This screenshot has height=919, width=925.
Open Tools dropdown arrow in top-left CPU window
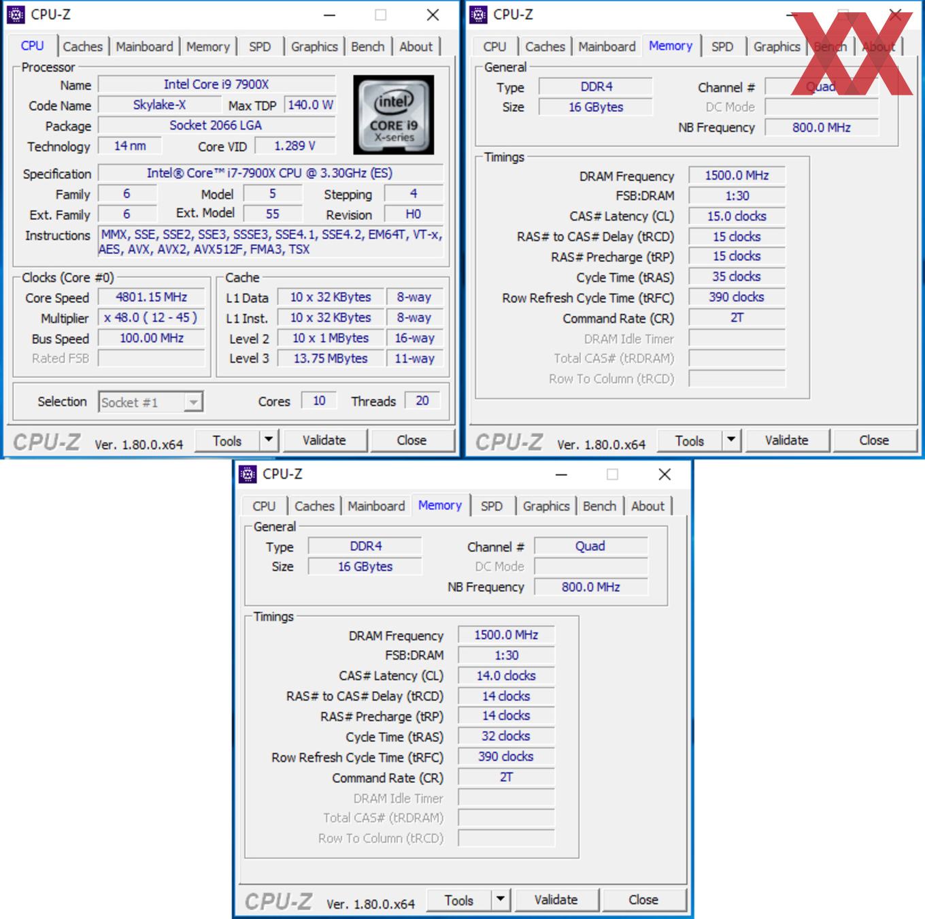point(269,440)
